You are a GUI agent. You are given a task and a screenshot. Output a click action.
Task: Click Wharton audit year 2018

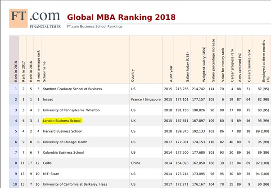coord(168,110)
